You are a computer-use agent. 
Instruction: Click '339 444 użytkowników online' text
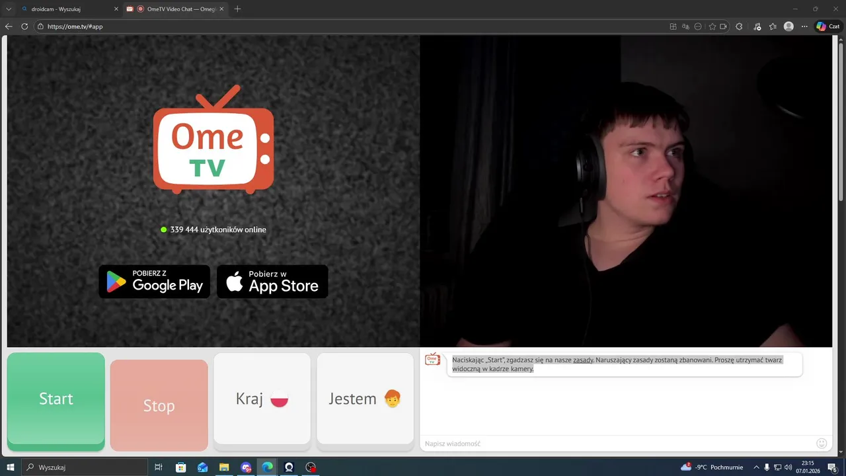click(x=218, y=229)
